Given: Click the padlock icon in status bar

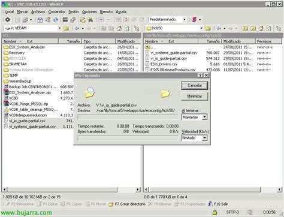Looking at the screenshot, I should point(214,212).
